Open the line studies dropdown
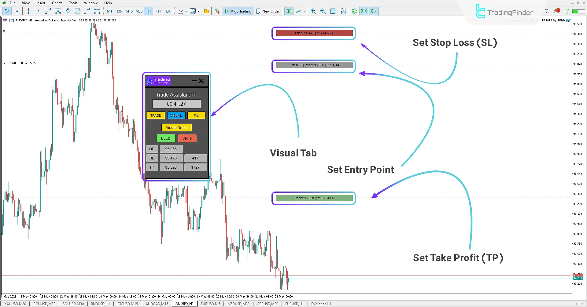The height and width of the screenshot is (307, 587). pos(304,11)
